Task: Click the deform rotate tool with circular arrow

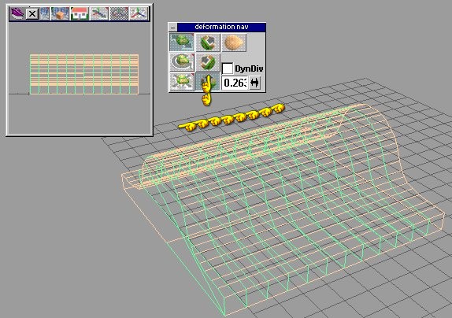Action: pyautogui.click(x=182, y=62)
